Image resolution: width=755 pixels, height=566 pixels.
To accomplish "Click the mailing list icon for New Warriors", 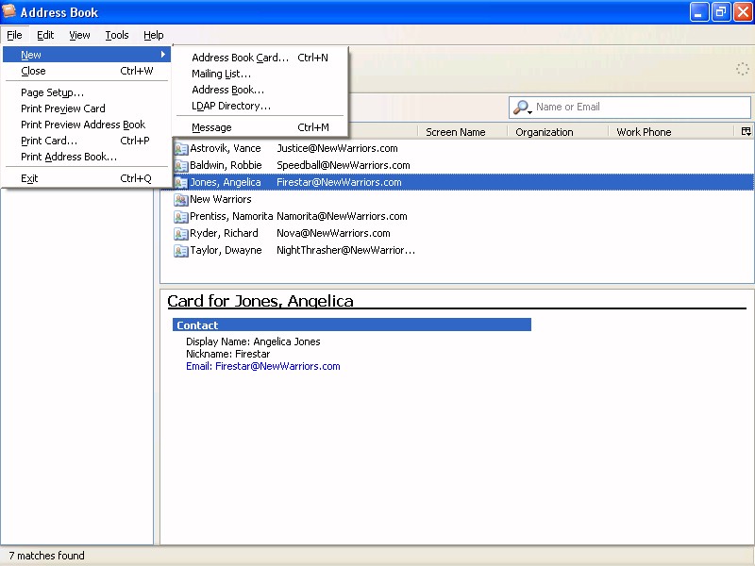I will 181,200.
